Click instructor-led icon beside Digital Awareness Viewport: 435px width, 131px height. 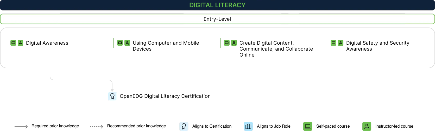coord(21,43)
